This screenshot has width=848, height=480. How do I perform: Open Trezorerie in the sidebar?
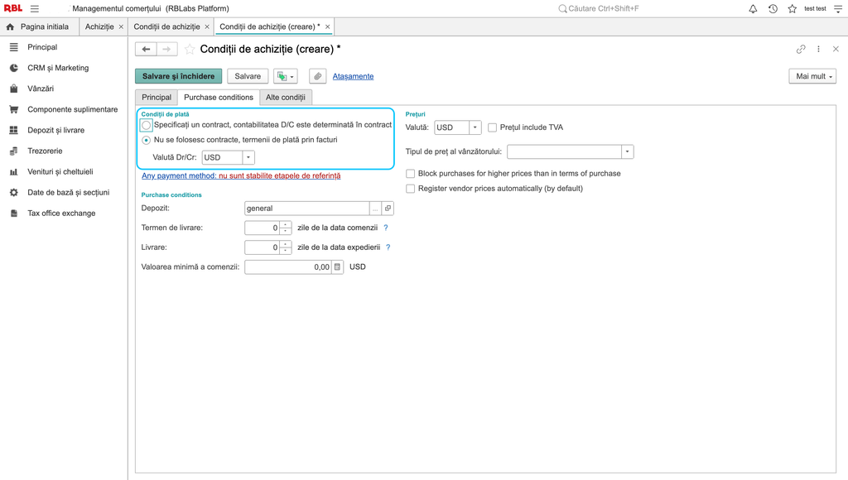pyautogui.click(x=45, y=151)
